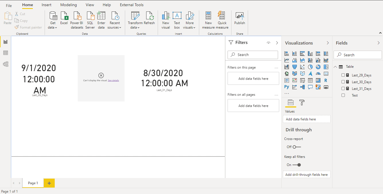Select line chart visualization

point(287,60)
